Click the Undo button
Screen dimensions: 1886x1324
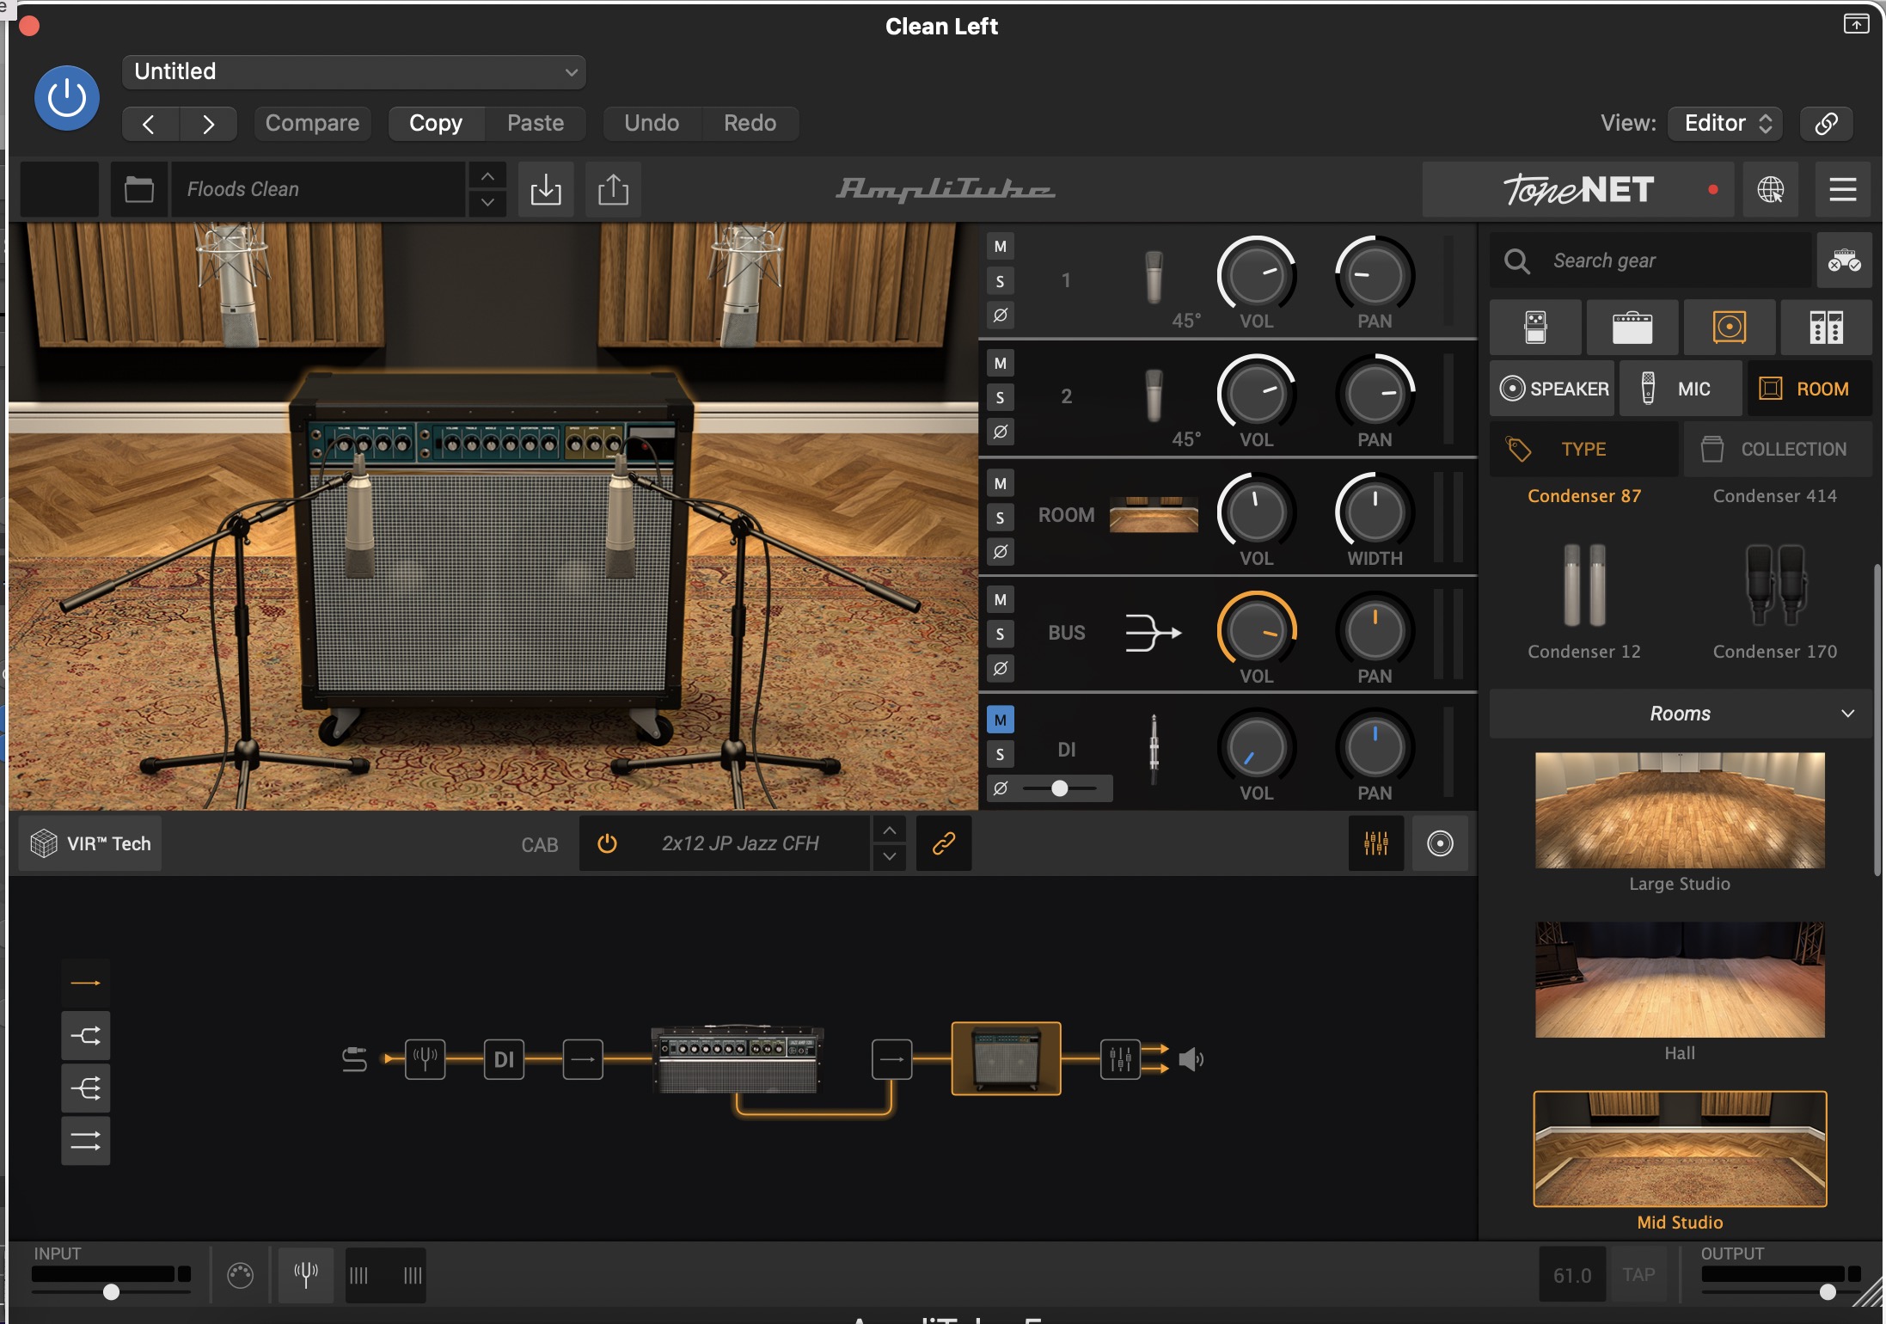point(652,123)
